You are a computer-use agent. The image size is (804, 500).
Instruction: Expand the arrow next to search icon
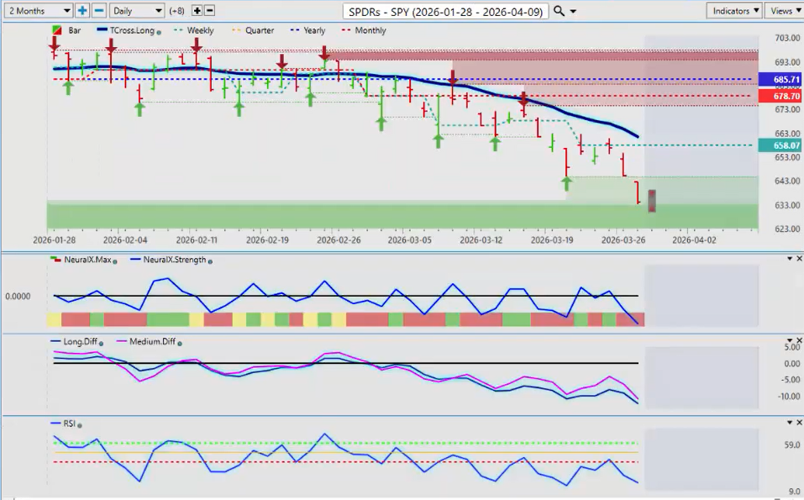point(573,12)
